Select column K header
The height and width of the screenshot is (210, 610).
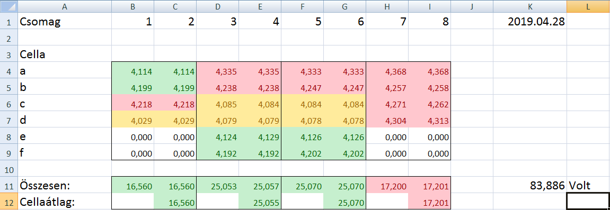pyautogui.click(x=530, y=6)
